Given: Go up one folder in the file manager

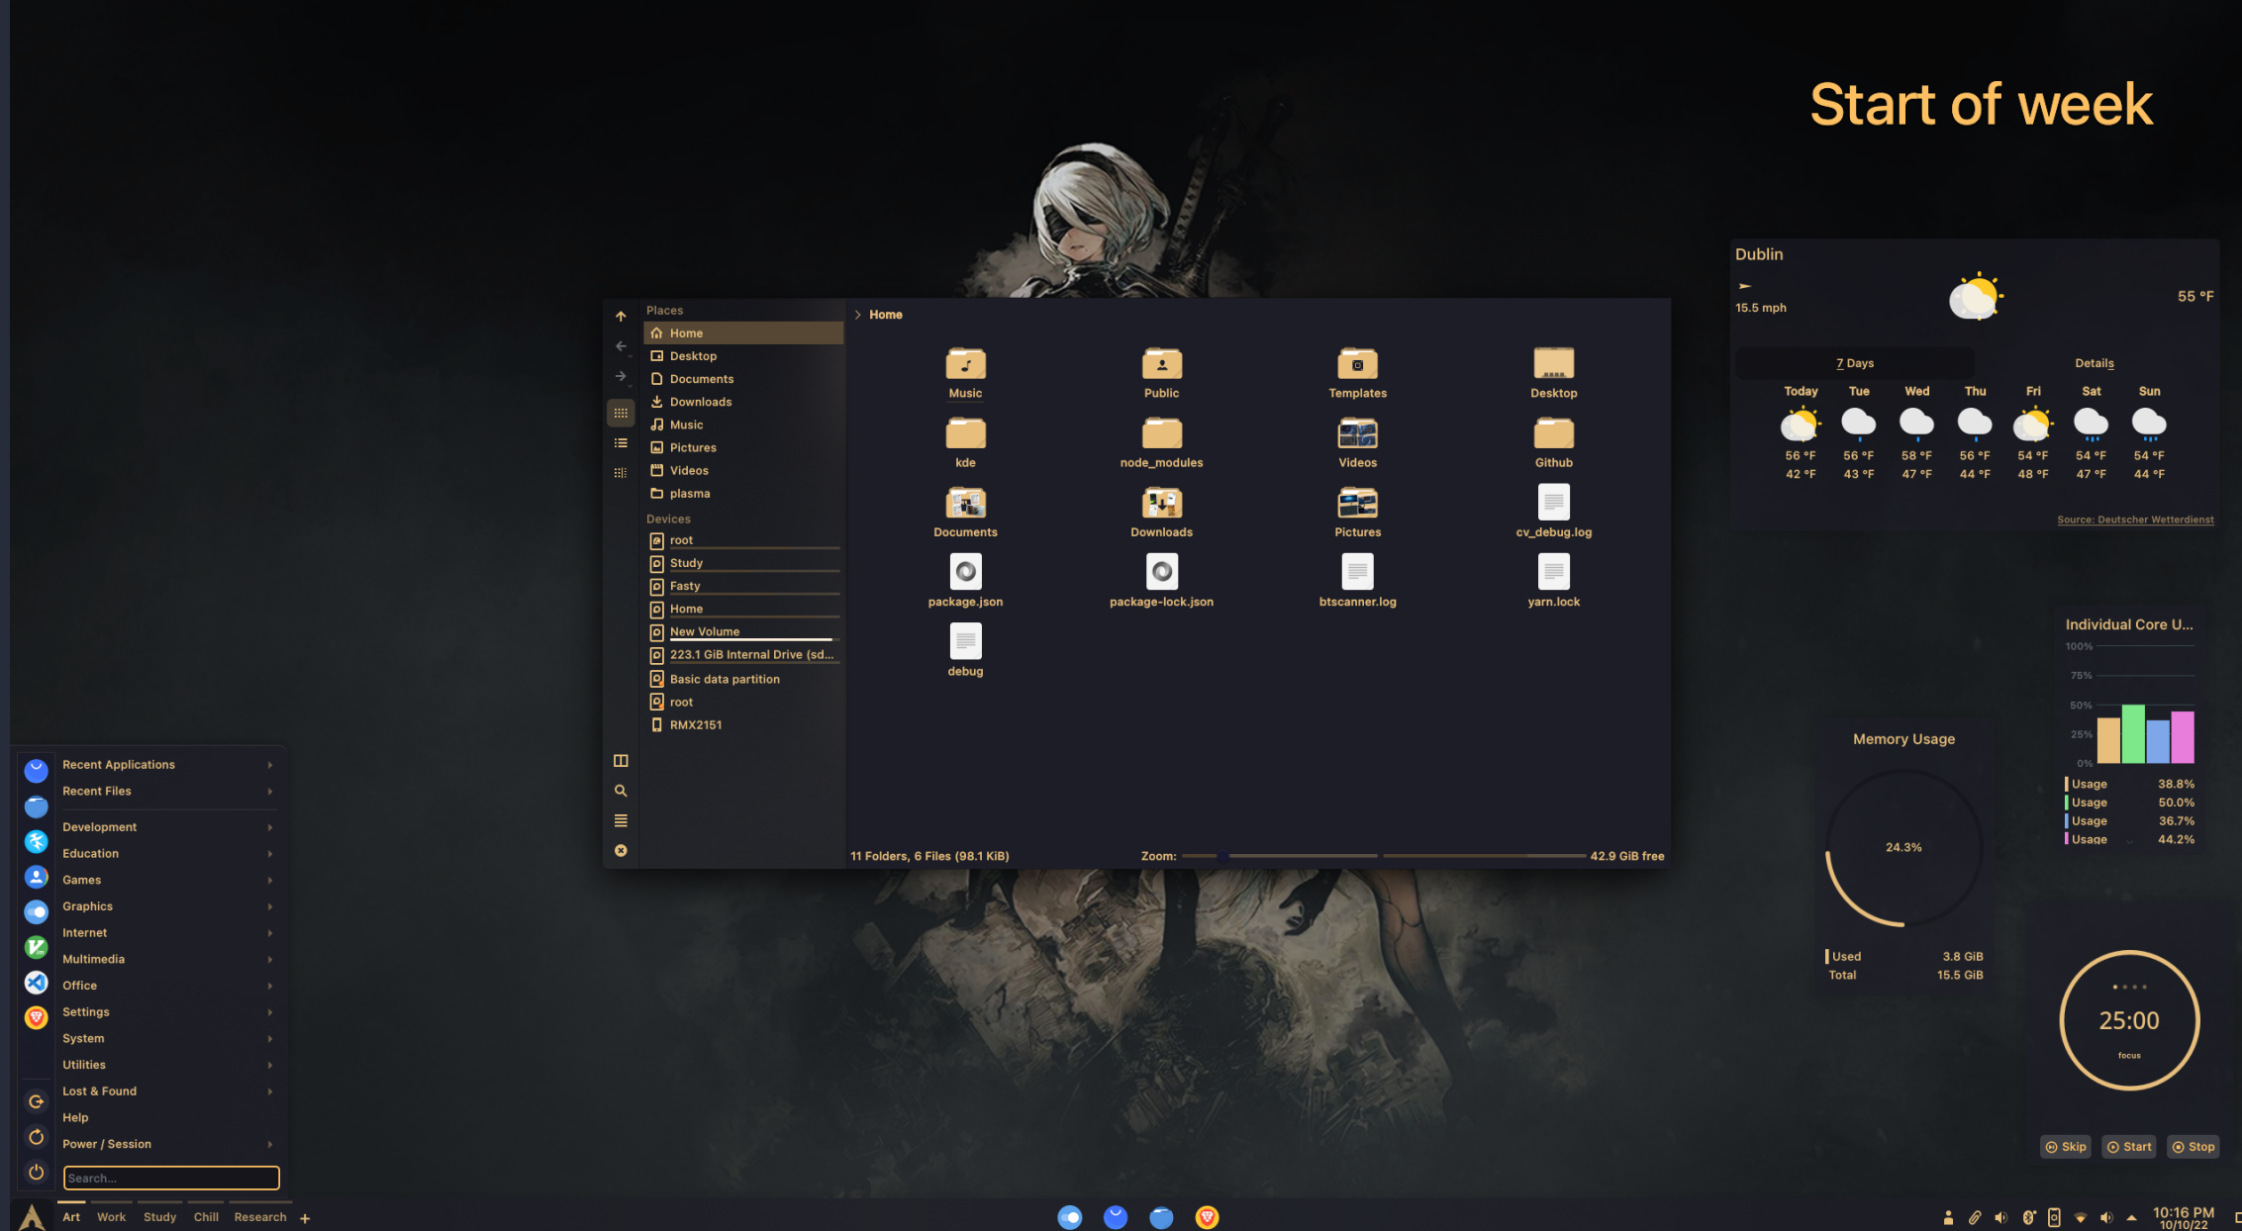Looking at the screenshot, I should 621,317.
